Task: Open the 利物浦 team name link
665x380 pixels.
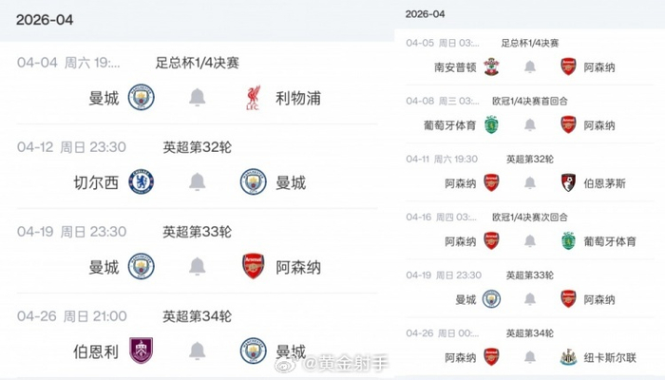Action: [x=297, y=97]
